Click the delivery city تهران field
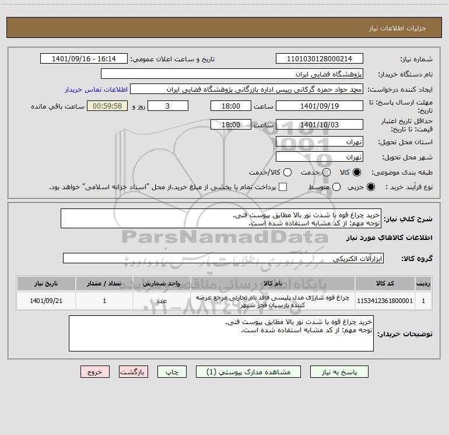Image resolution: width=449 pixels, height=435 pixels. tap(320, 156)
